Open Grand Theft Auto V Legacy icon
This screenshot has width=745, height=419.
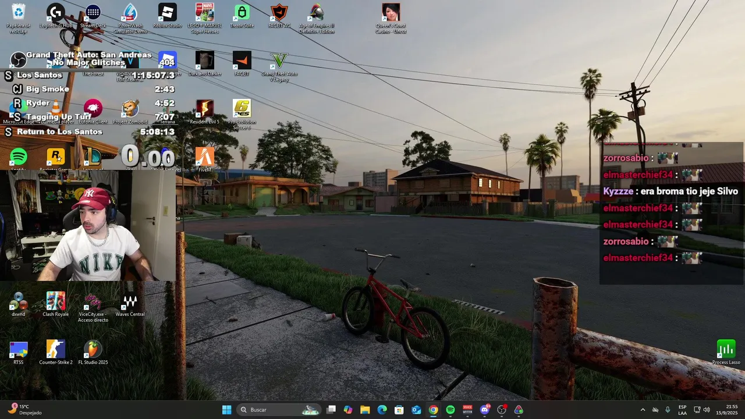click(279, 67)
